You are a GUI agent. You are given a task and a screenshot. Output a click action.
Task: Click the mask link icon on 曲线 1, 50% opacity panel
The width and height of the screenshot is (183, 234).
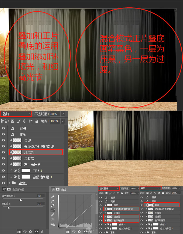(x=19, y=171)
